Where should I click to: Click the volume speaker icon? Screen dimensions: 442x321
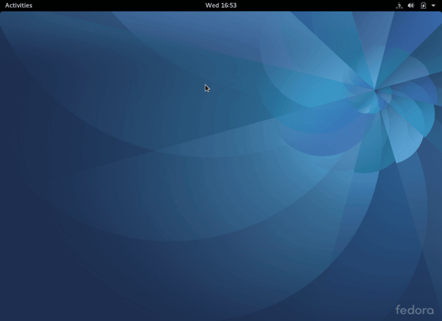click(x=411, y=6)
